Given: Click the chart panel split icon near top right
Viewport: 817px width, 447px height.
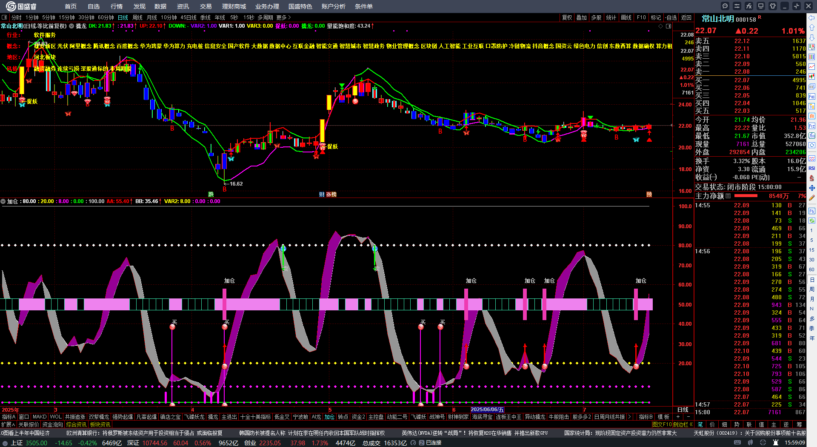Looking at the screenshot, I should (668, 26).
